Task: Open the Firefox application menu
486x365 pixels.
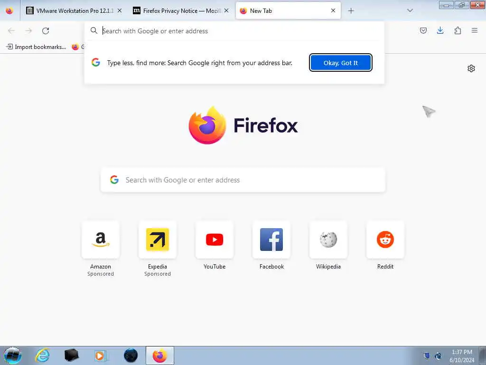Action: pyautogui.click(x=475, y=30)
